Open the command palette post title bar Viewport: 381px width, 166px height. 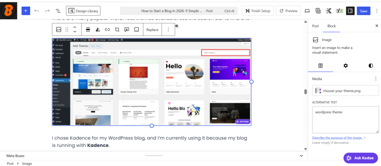(x=179, y=11)
